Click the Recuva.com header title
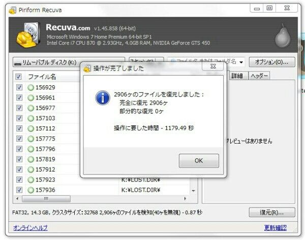The width and height of the screenshot is (305, 240). tap(68, 27)
